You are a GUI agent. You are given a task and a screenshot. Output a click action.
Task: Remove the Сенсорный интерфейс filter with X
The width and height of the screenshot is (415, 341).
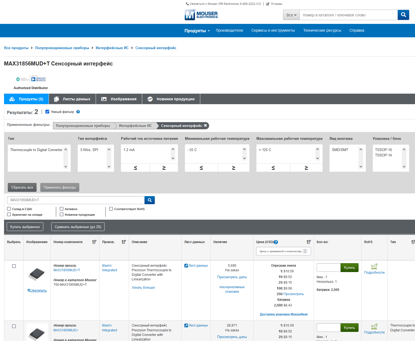205,125
